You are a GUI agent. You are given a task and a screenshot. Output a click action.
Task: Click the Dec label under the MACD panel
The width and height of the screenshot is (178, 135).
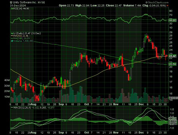click(x=141, y=133)
